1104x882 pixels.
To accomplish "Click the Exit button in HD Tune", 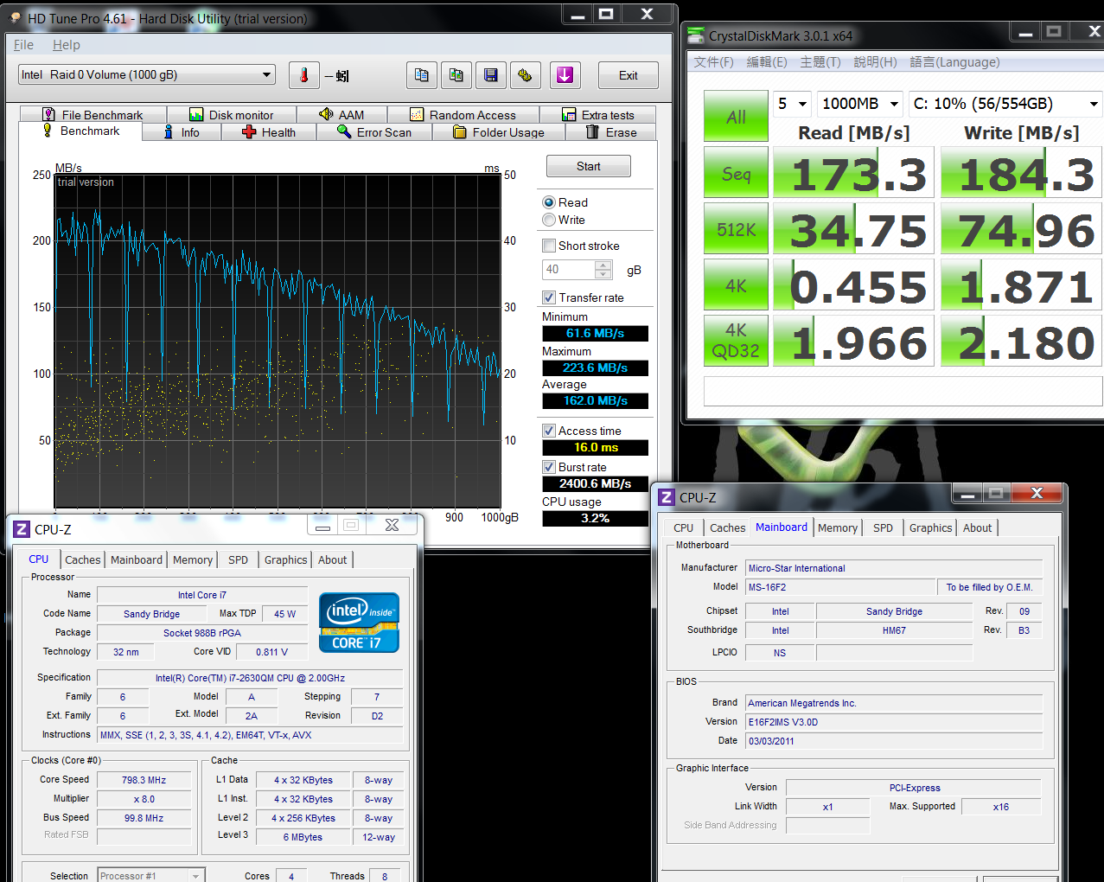I will click(x=629, y=75).
